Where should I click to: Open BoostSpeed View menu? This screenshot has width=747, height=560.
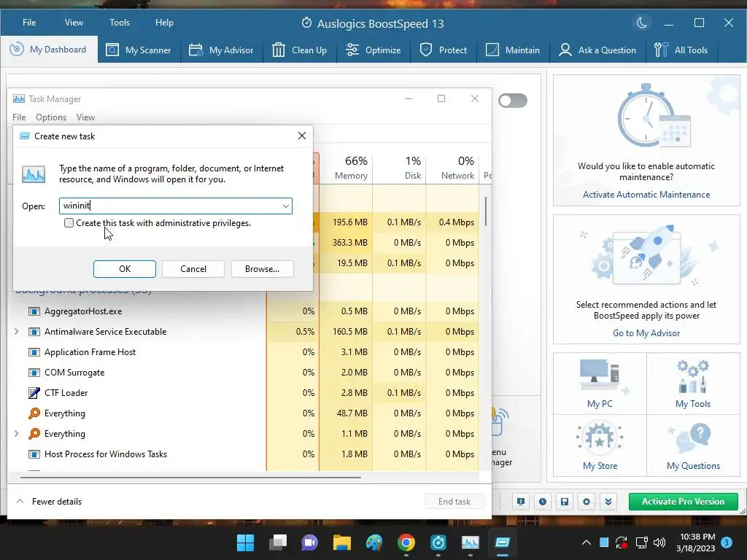[x=74, y=23]
